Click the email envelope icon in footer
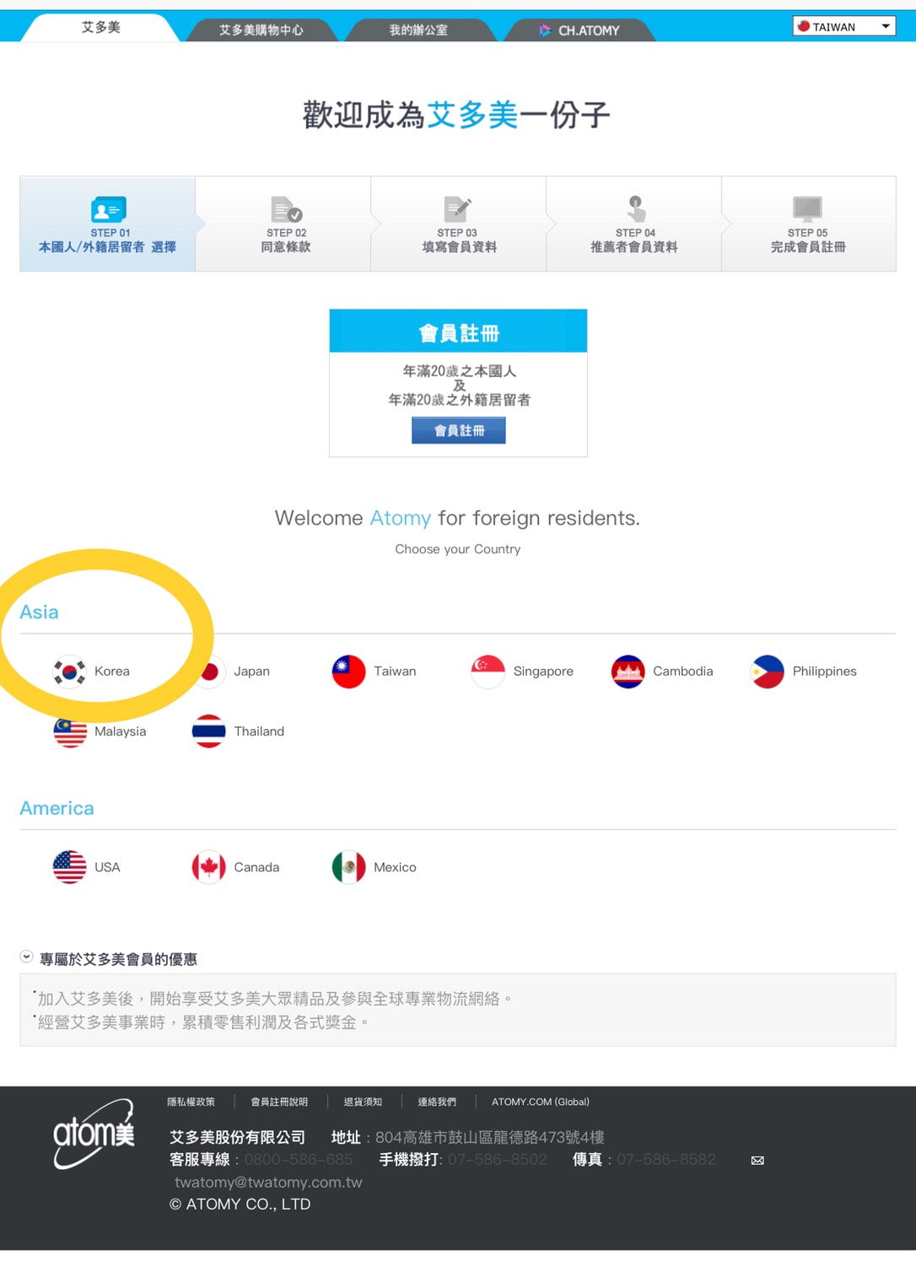The height and width of the screenshot is (1272, 916). pos(757,1161)
